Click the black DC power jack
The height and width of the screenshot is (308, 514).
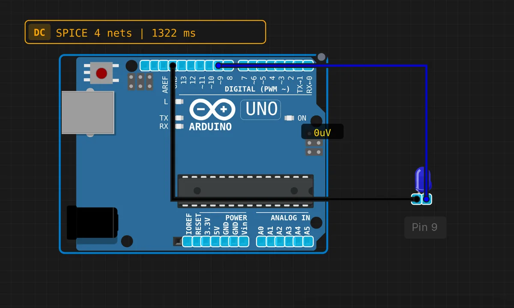[x=92, y=223]
